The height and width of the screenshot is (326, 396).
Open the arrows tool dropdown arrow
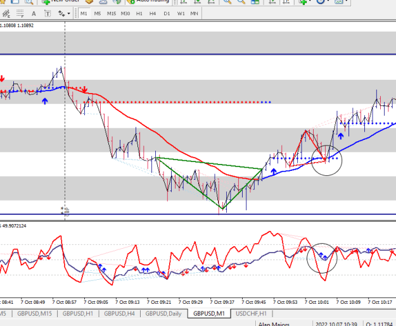pos(68,14)
